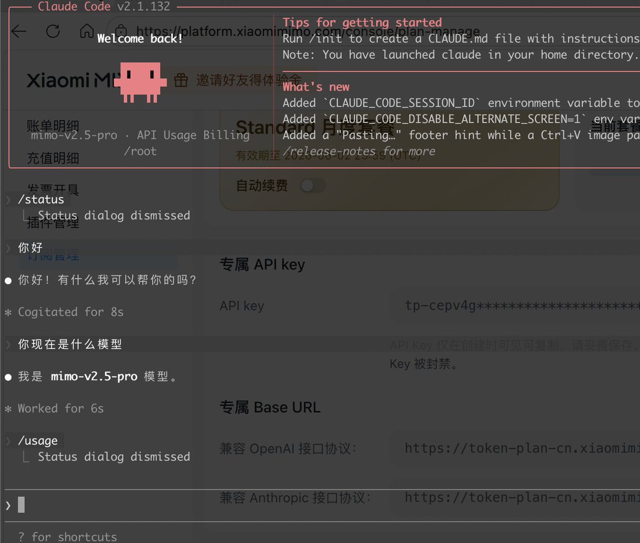The height and width of the screenshot is (543, 640).
Task: Click the "兼容 Anthropic 接口协议" label
Action: click(x=295, y=498)
